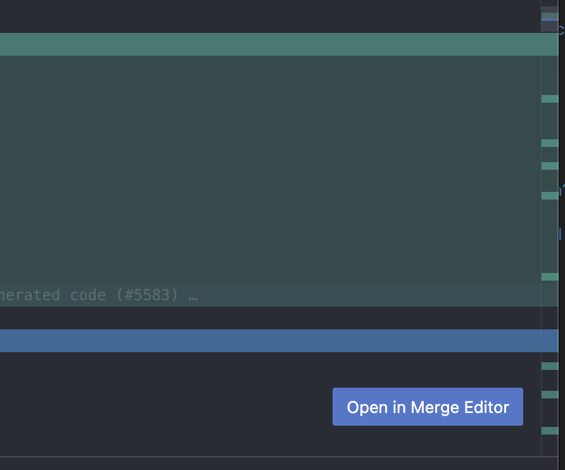Click the blue modified-line marker at the very top ruler

pos(549,20)
